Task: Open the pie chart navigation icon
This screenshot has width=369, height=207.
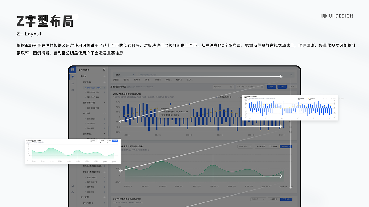Action: (x=73, y=76)
